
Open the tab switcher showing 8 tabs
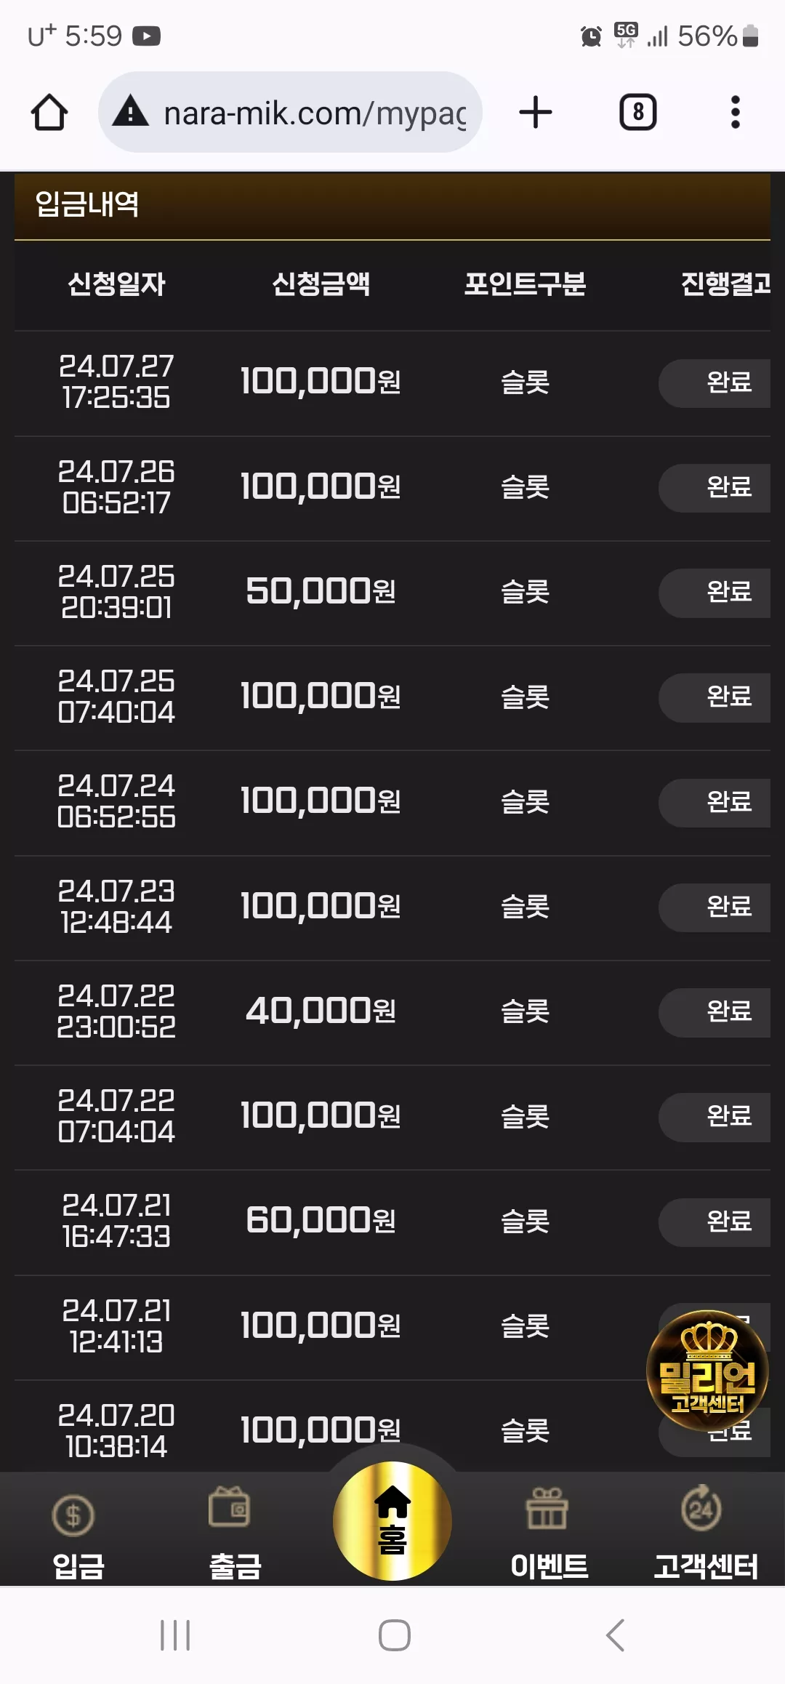pos(637,113)
